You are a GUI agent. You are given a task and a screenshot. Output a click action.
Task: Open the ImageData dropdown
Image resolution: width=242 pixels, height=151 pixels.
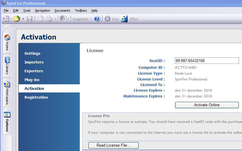82,19
